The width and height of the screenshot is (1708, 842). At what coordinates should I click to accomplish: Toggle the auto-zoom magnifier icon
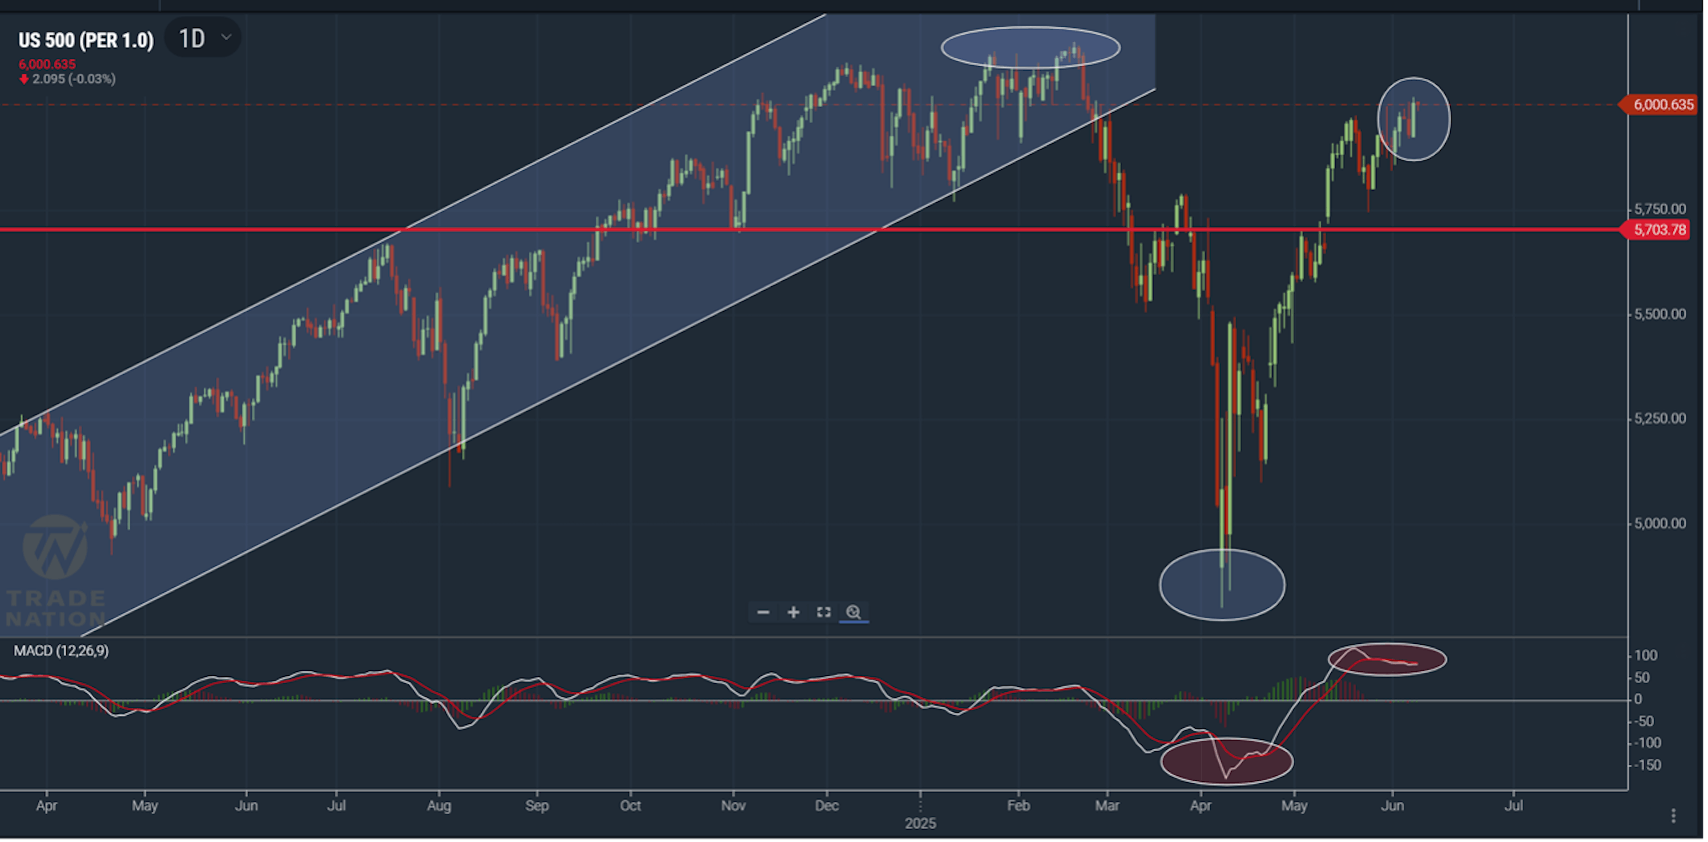(x=854, y=613)
